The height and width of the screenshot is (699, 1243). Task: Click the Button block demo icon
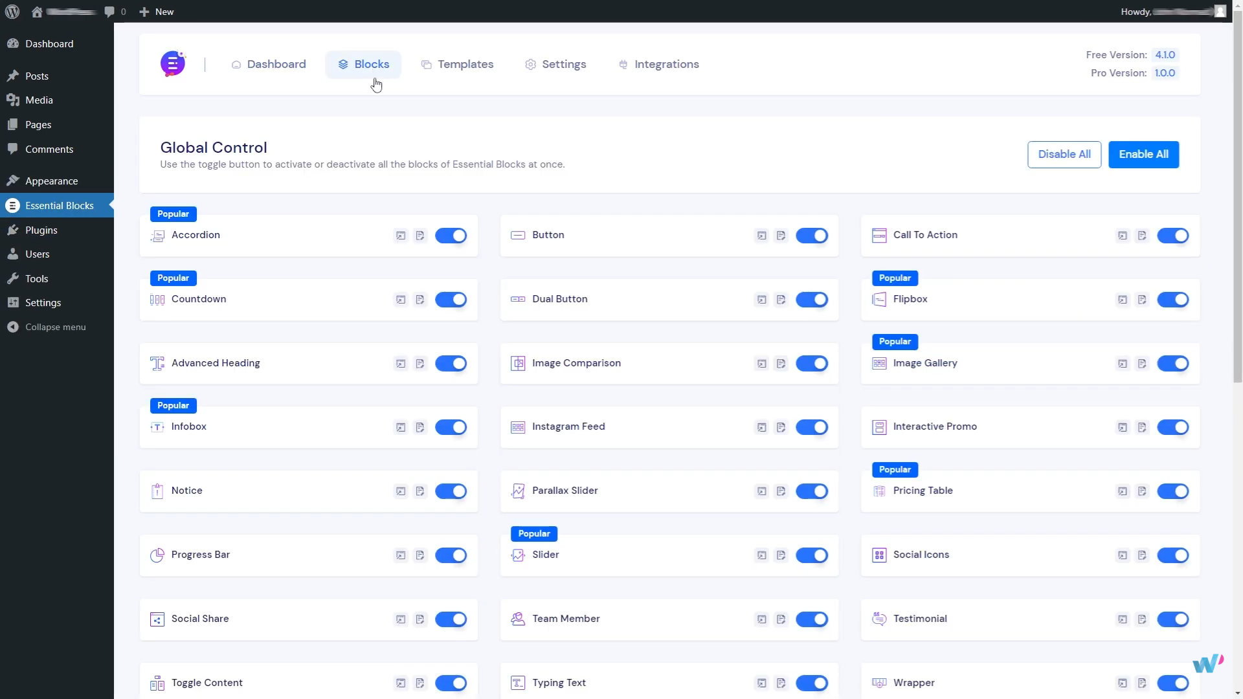tap(761, 236)
